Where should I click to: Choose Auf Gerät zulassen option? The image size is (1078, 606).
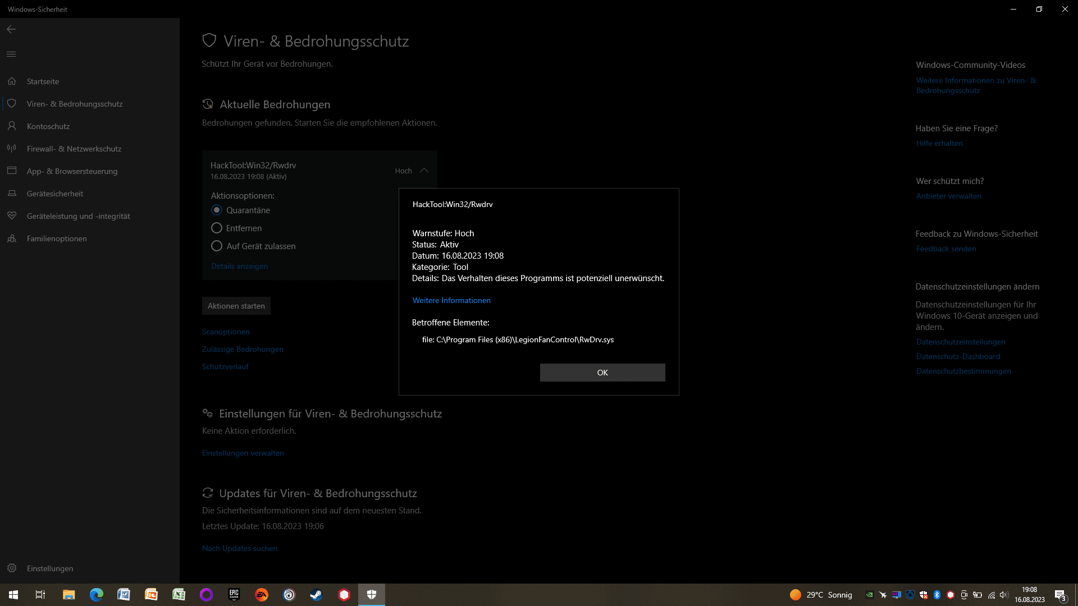[x=217, y=246]
